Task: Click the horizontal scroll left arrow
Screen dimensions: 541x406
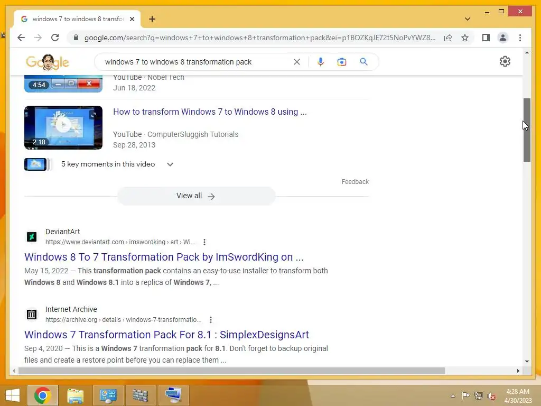Action: pyautogui.click(x=14, y=371)
